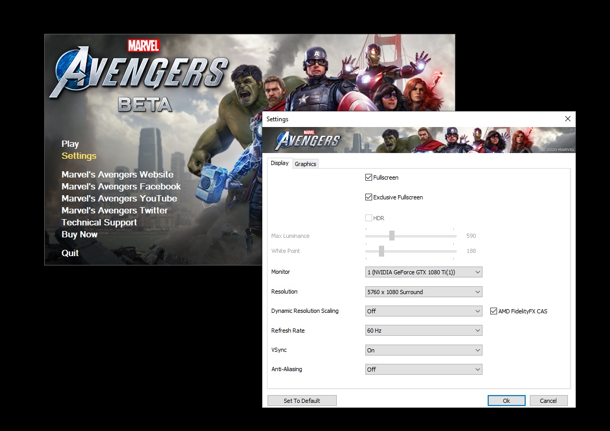Select Quit in the launcher menu

click(x=70, y=253)
